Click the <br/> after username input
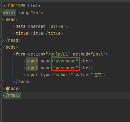The image size is (130, 122). point(87,61)
